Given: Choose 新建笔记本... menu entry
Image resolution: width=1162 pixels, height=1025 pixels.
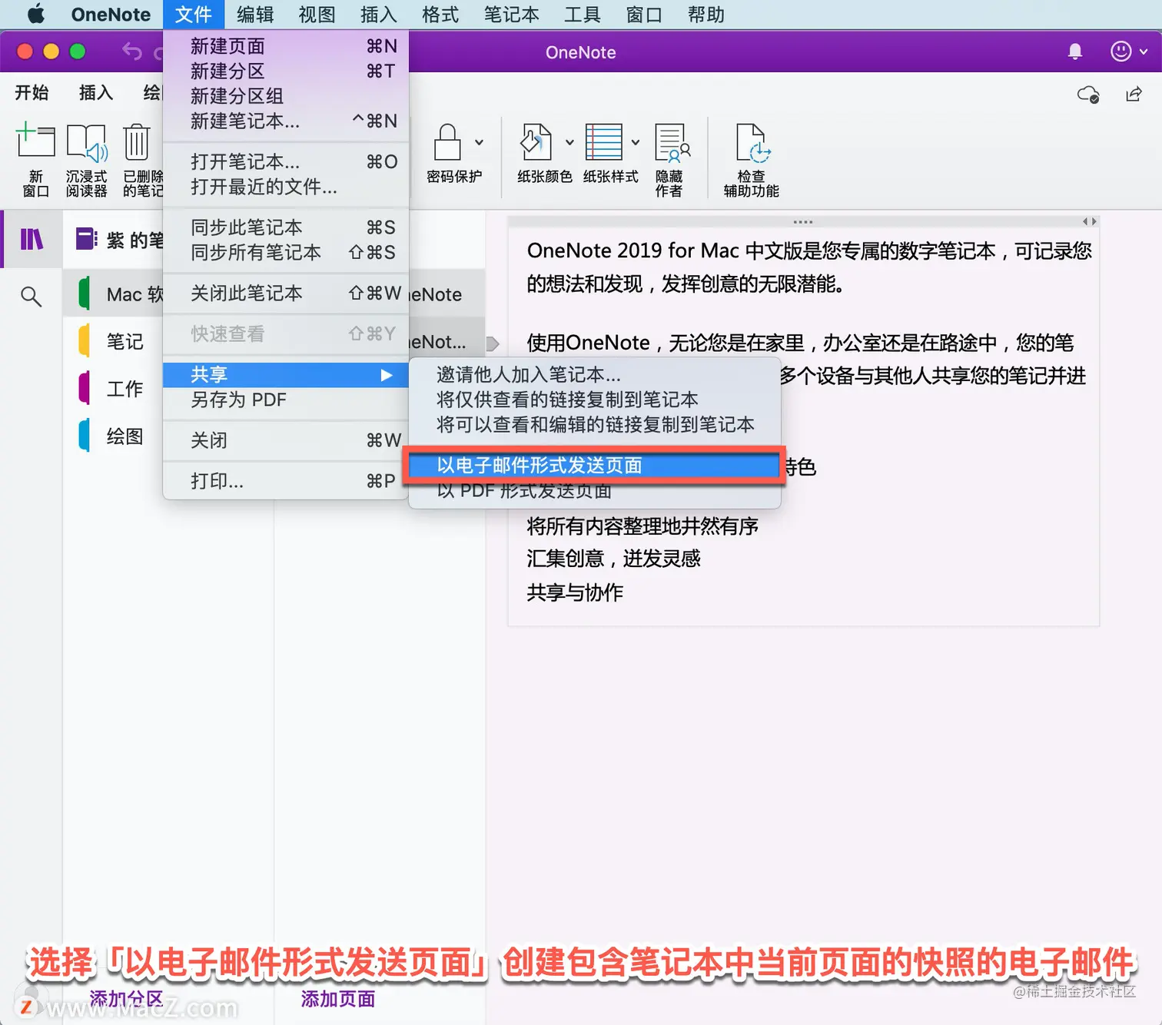Looking at the screenshot, I should tap(286, 121).
